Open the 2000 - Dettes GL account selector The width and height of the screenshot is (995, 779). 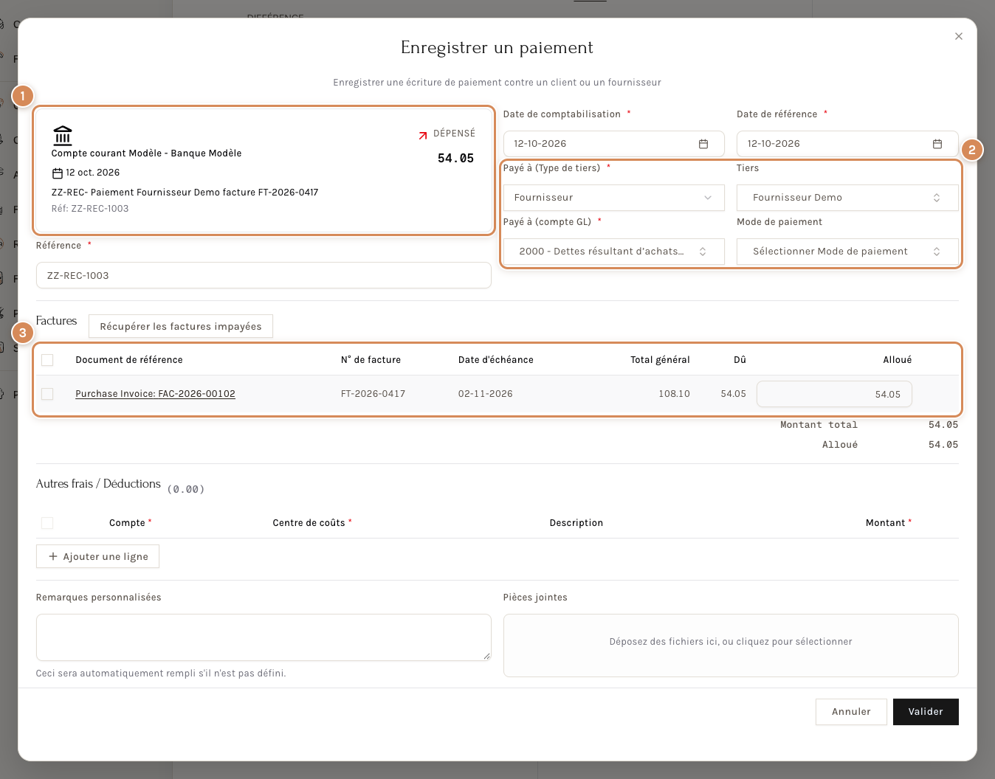614,252
